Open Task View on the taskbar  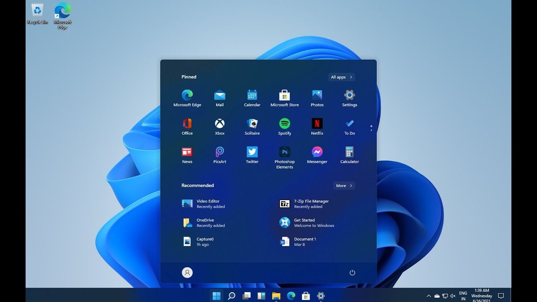click(x=247, y=296)
